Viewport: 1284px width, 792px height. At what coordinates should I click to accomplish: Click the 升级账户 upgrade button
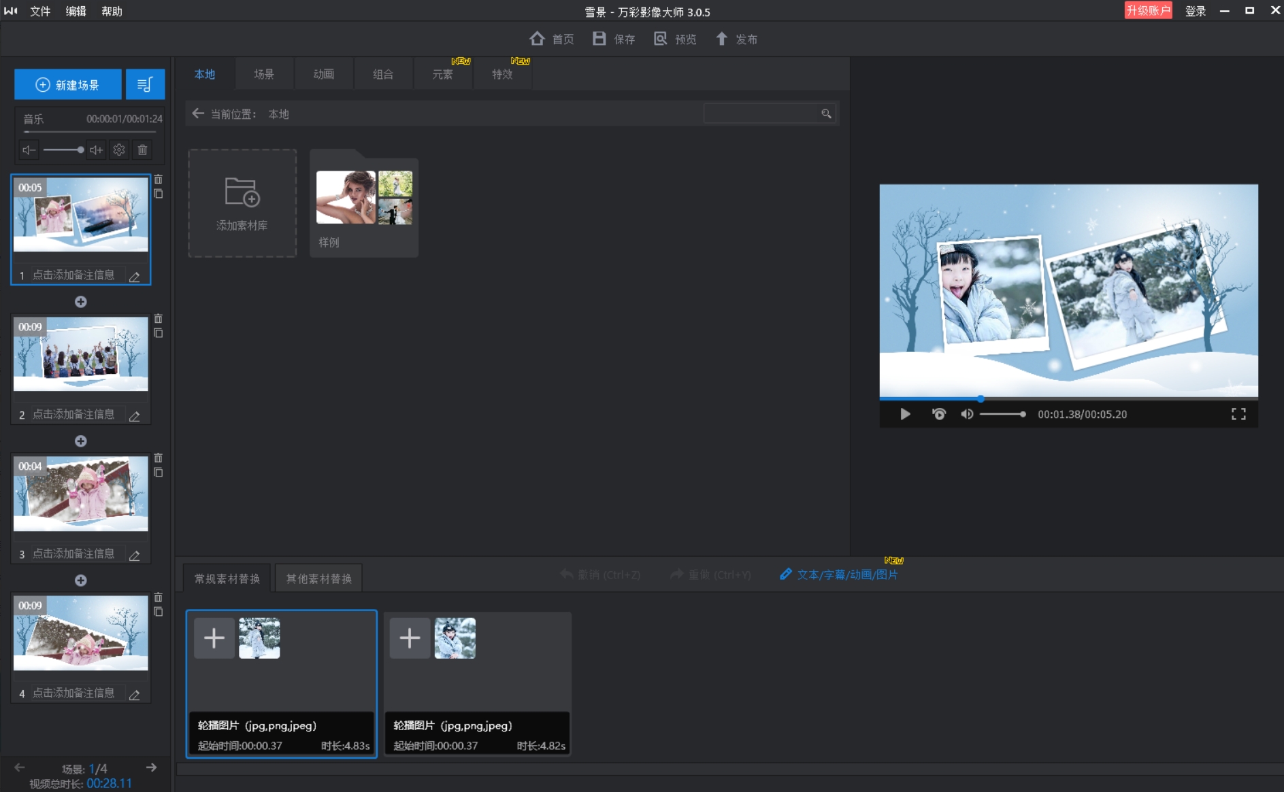(x=1148, y=10)
